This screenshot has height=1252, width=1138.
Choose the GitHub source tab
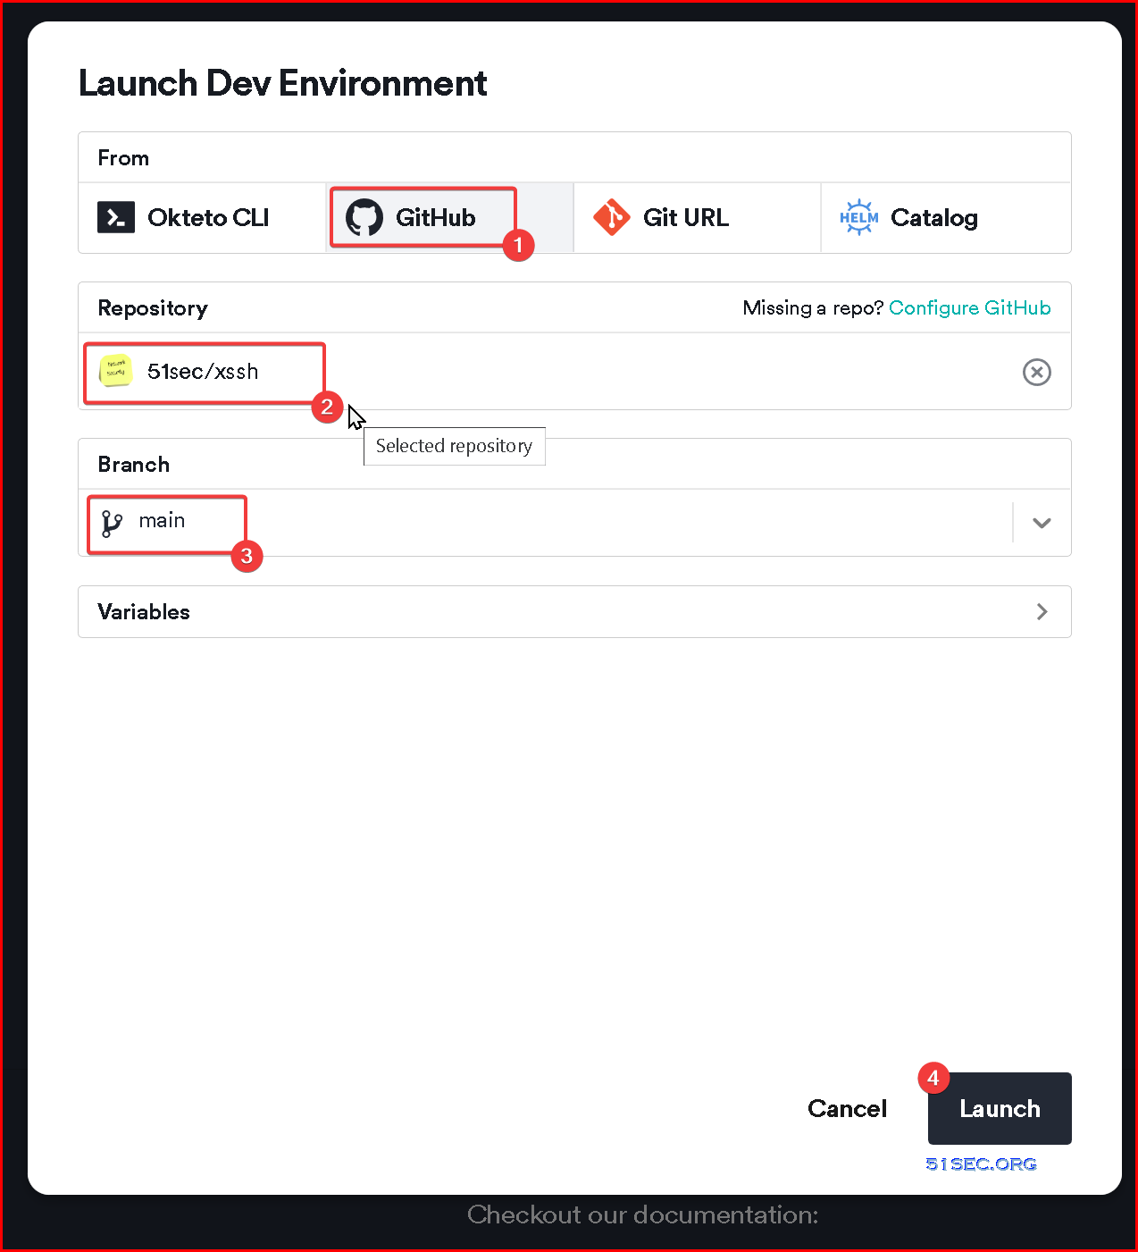[450, 218]
